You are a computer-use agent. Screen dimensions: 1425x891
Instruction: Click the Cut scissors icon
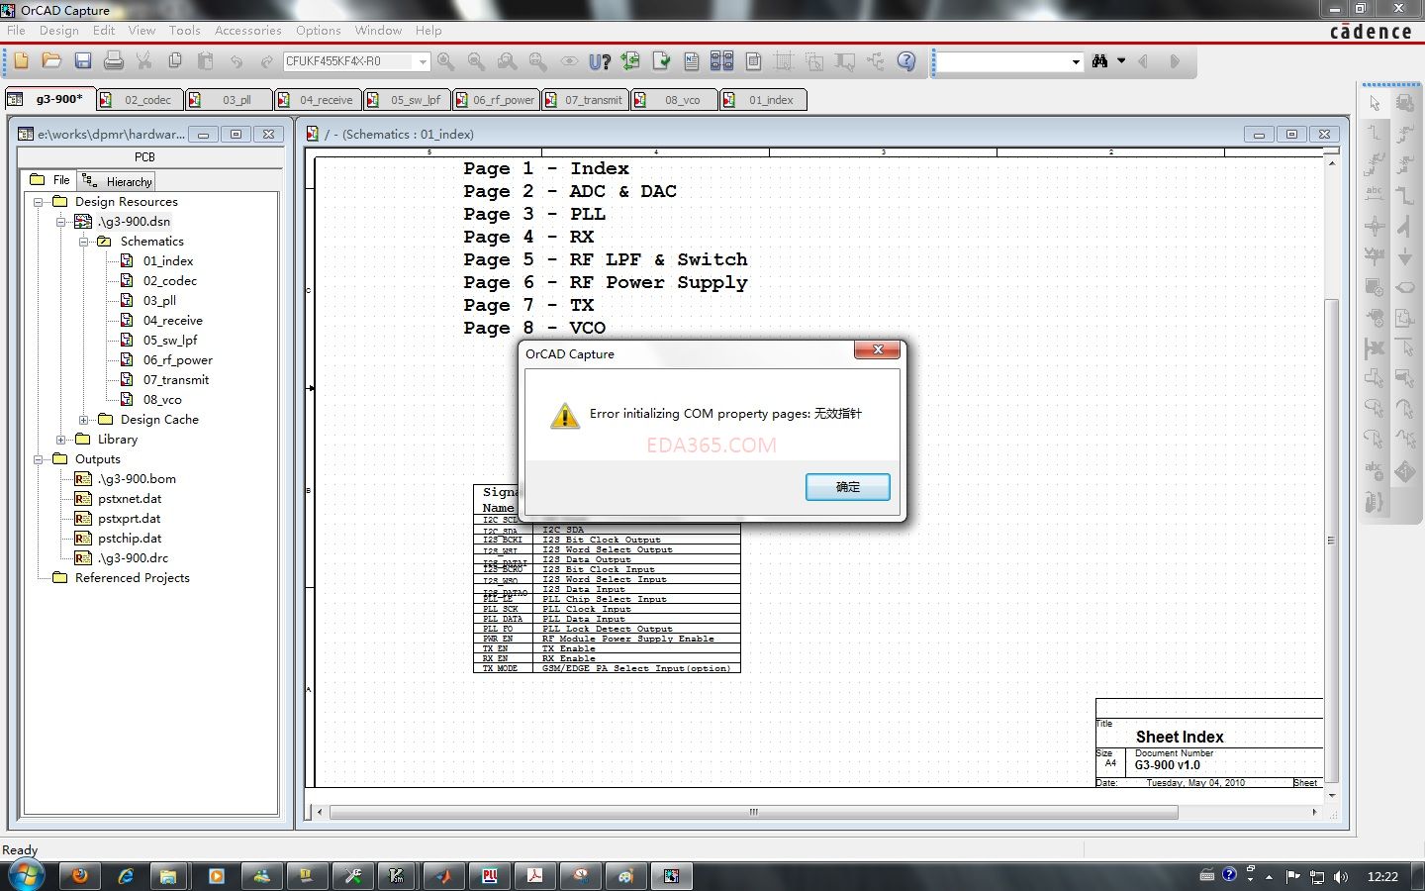tap(144, 61)
